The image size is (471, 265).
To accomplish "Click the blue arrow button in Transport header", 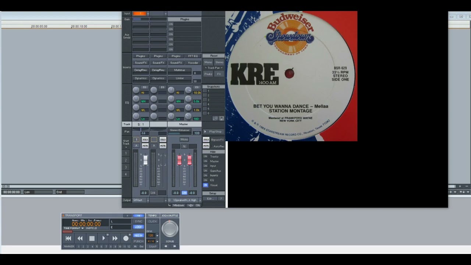I will 138,216.
